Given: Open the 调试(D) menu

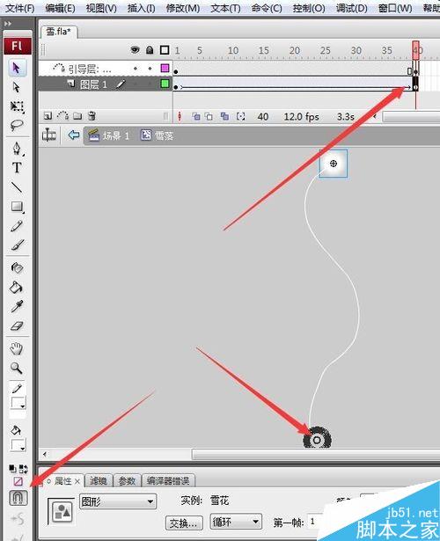Looking at the screenshot, I should pos(351,8).
